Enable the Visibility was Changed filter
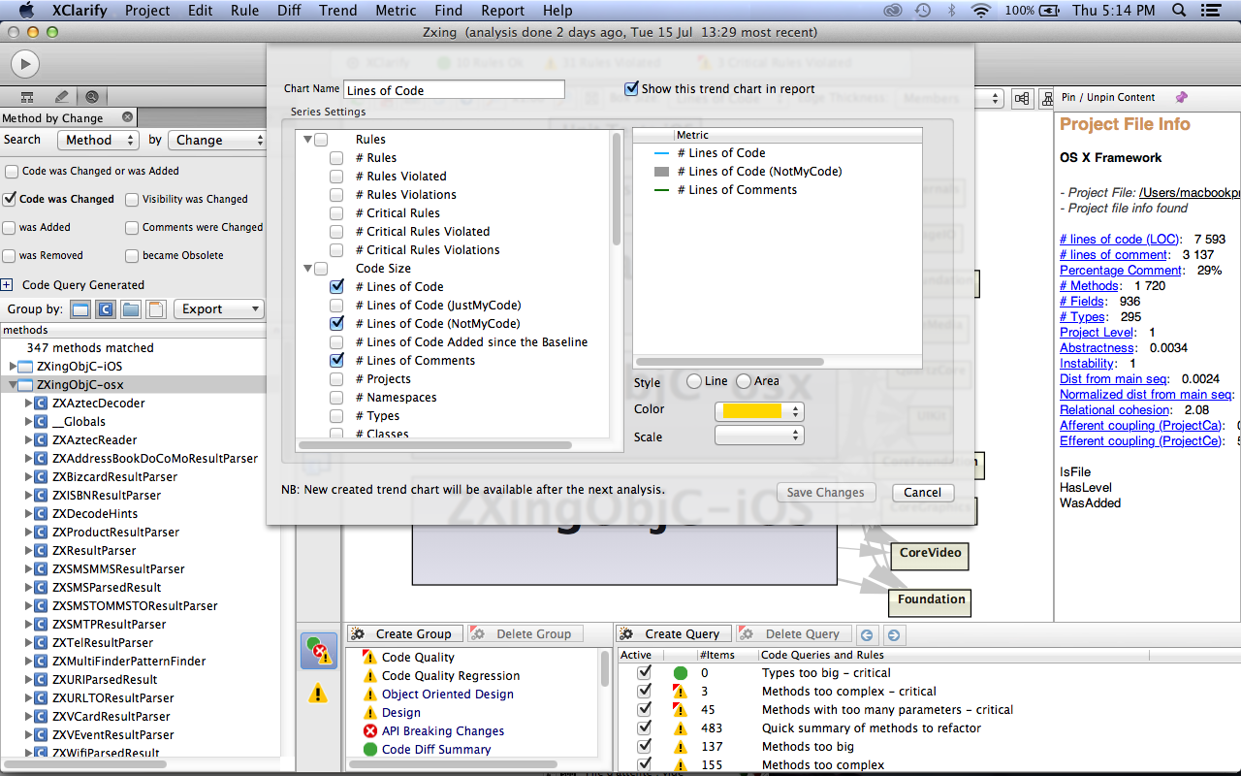1241x776 pixels. 133,199
